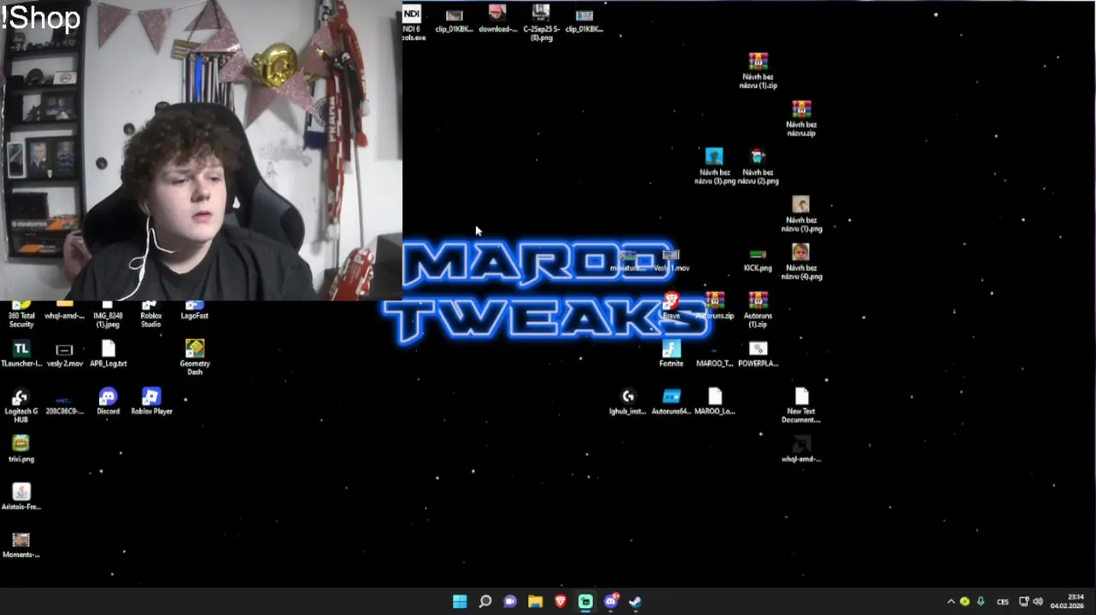Image resolution: width=1096 pixels, height=615 pixels.
Task: Select the POWERPLA... desktop file
Action: (x=758, y=354)
